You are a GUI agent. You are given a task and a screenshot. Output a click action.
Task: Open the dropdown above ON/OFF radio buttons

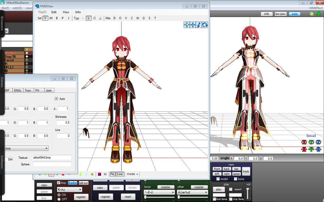(69, 190)
